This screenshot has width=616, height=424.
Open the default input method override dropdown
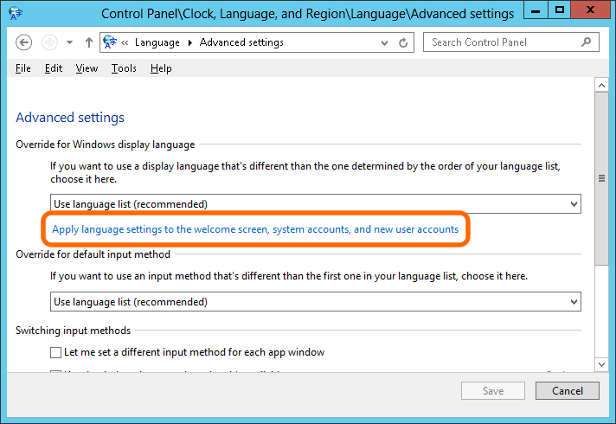(316, 302)
